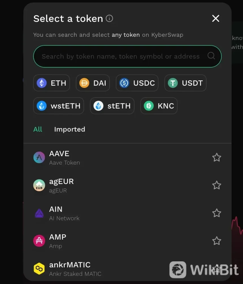
Task: Pick the USDC quick token chip
Action: 137,83
